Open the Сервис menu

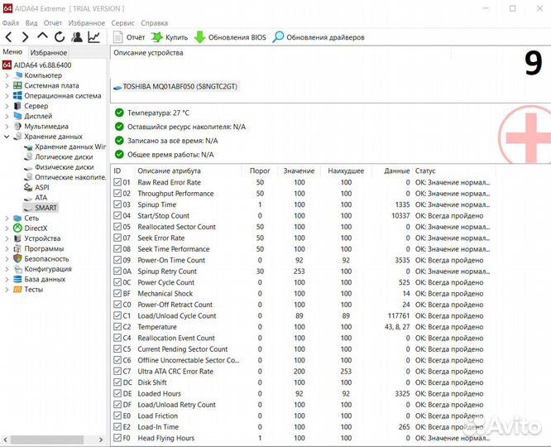coord(123,23)
